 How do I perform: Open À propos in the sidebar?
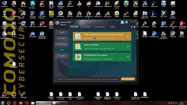pyautogui.click(x=62, y=56)
